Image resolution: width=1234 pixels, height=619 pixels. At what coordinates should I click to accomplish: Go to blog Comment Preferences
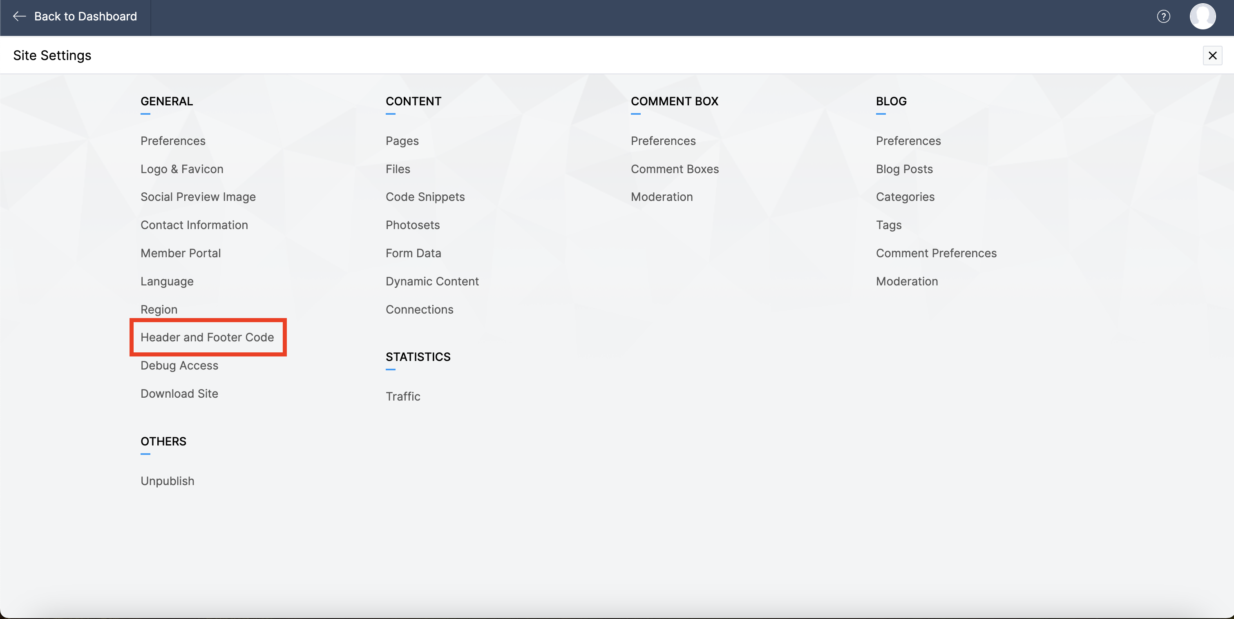(936, 253)
